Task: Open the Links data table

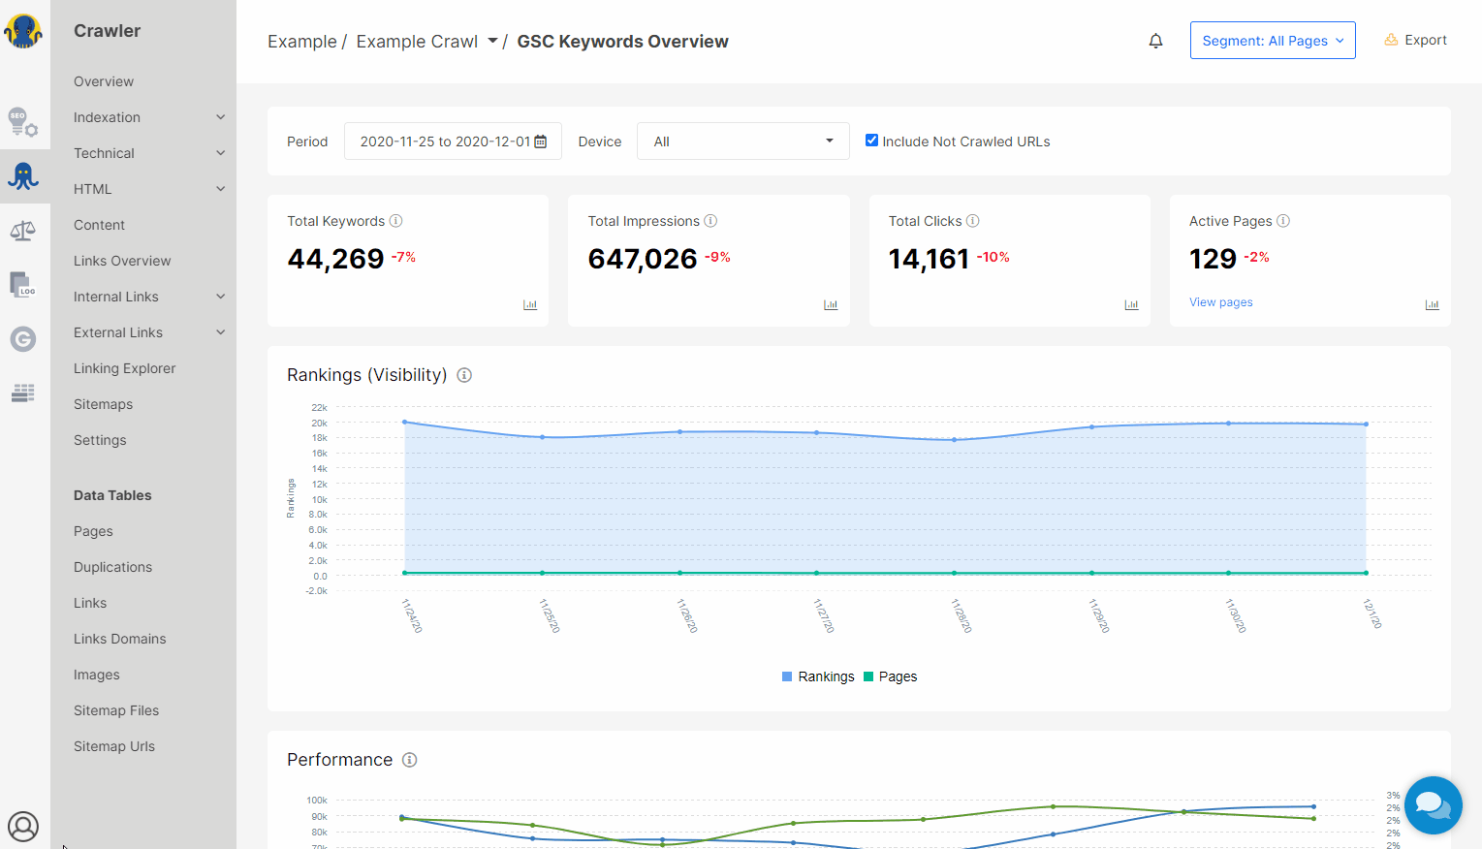Action: [x=90, y=603]
